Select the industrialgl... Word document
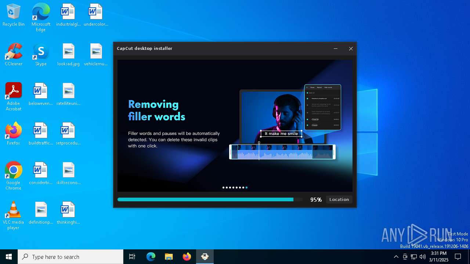 click(x=68, y=15)
